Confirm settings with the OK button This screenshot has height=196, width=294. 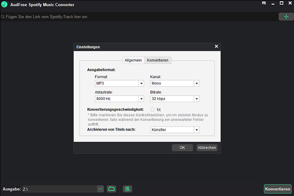click(x=182, y=148)
